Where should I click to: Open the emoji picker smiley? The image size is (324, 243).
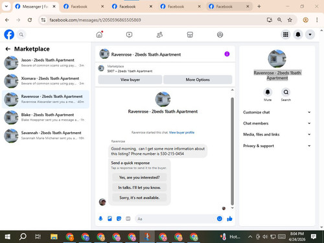[x=220, y=218]
